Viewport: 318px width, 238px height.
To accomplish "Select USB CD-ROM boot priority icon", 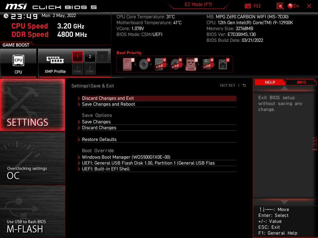I will tap(176, 64).
